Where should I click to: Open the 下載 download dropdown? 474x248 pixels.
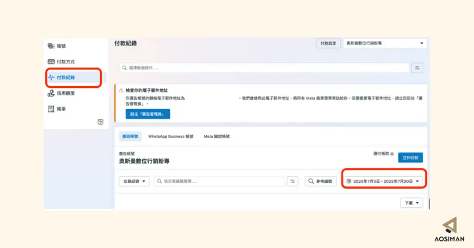412,203
